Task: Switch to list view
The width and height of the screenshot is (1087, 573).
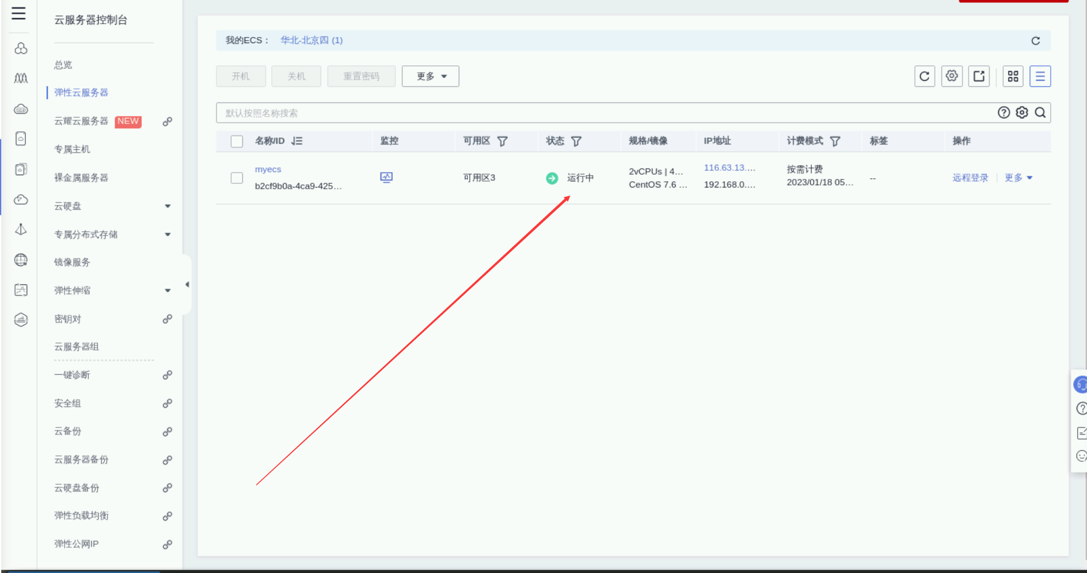Action: pyautogui.click(x=1040, y=76)
